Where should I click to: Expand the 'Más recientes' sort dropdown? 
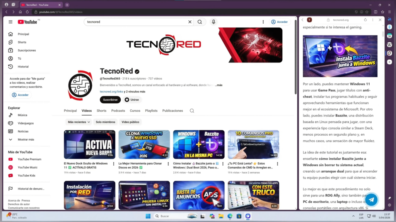(79, 122)
